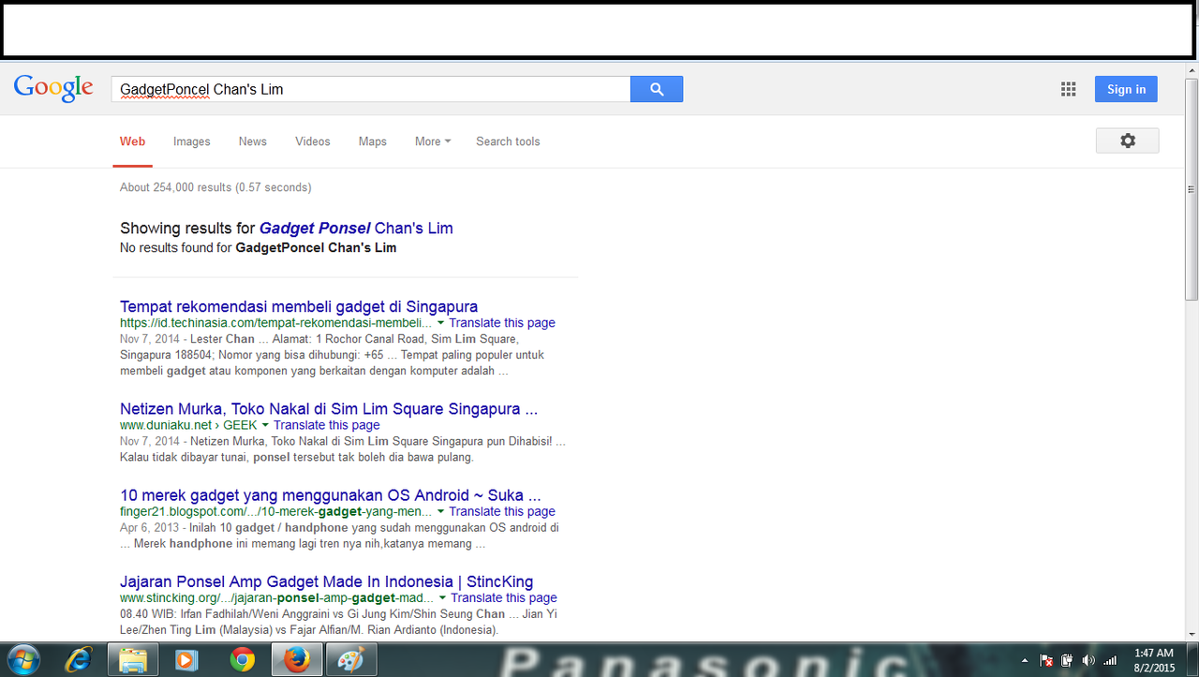Viewport: 1199px width, 677px height.
Task: Translate the stincking.org result page
Action: [x=504, y=597]
